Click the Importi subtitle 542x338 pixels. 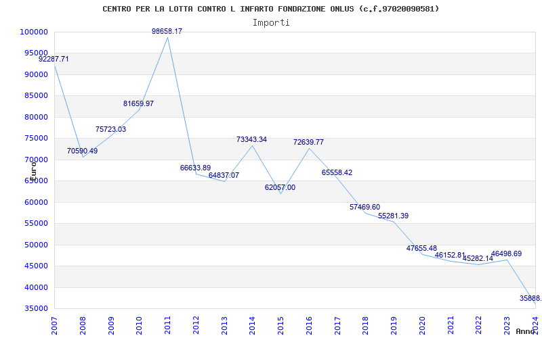(270, 23)
